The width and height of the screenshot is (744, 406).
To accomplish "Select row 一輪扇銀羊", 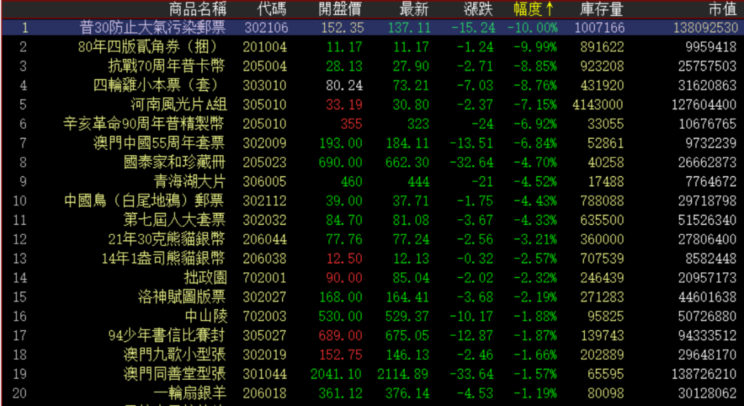I will [373, 393].
